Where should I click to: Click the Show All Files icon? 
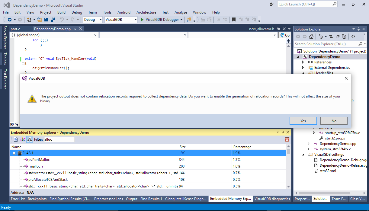point(344,37)
